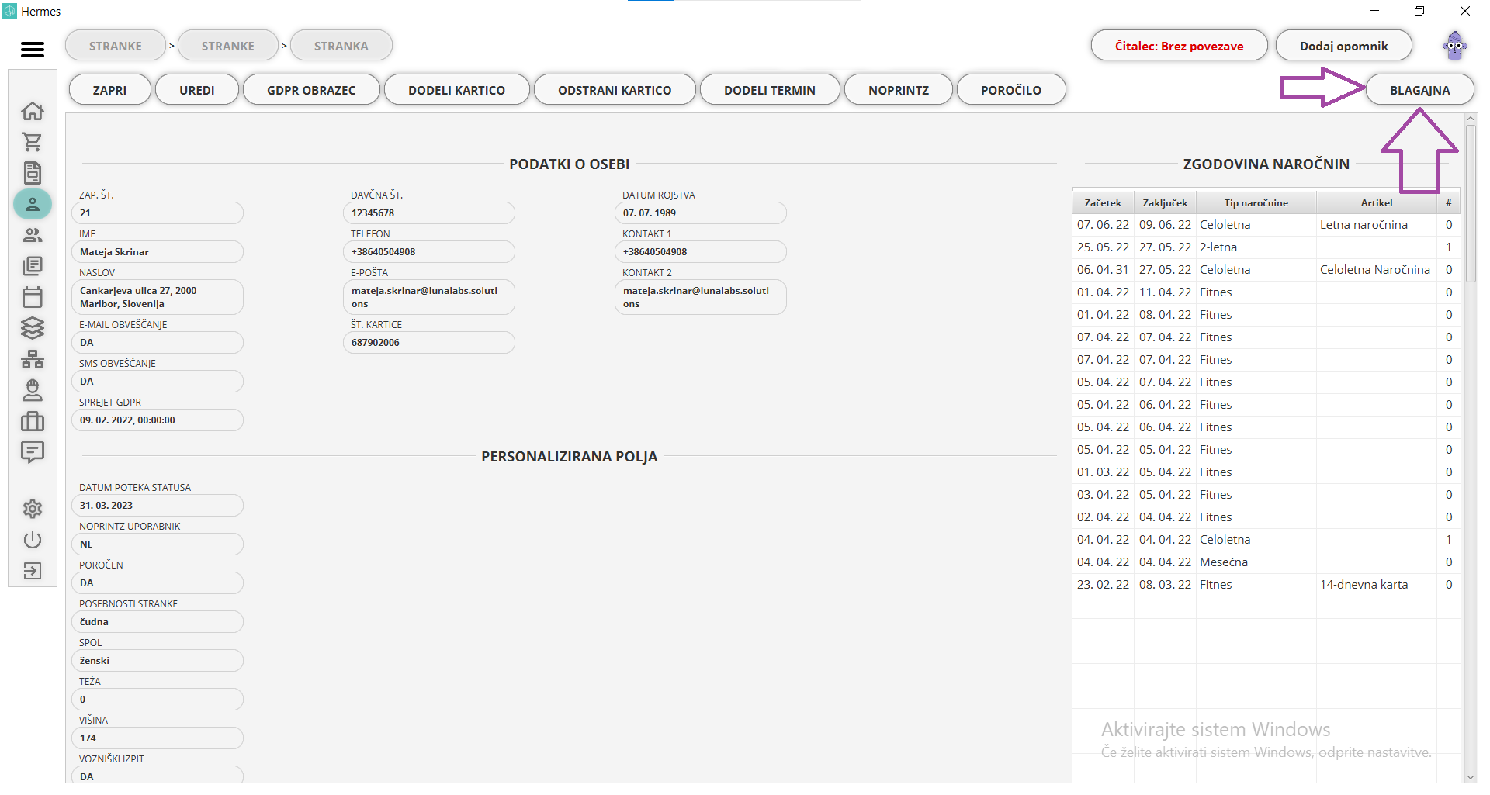This screenshot has height=795, width=1490.
Task: Select the STRANKA breadcrumb
Action: coord(341,46)
